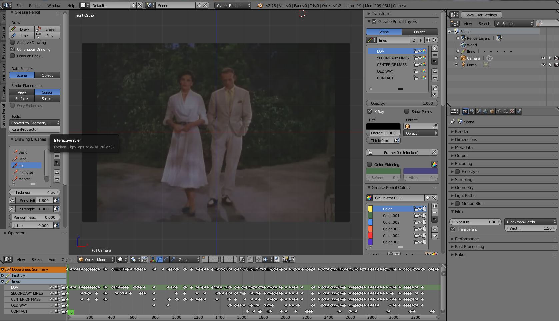Unlock the palette entry Color.003

click(416, 229)
